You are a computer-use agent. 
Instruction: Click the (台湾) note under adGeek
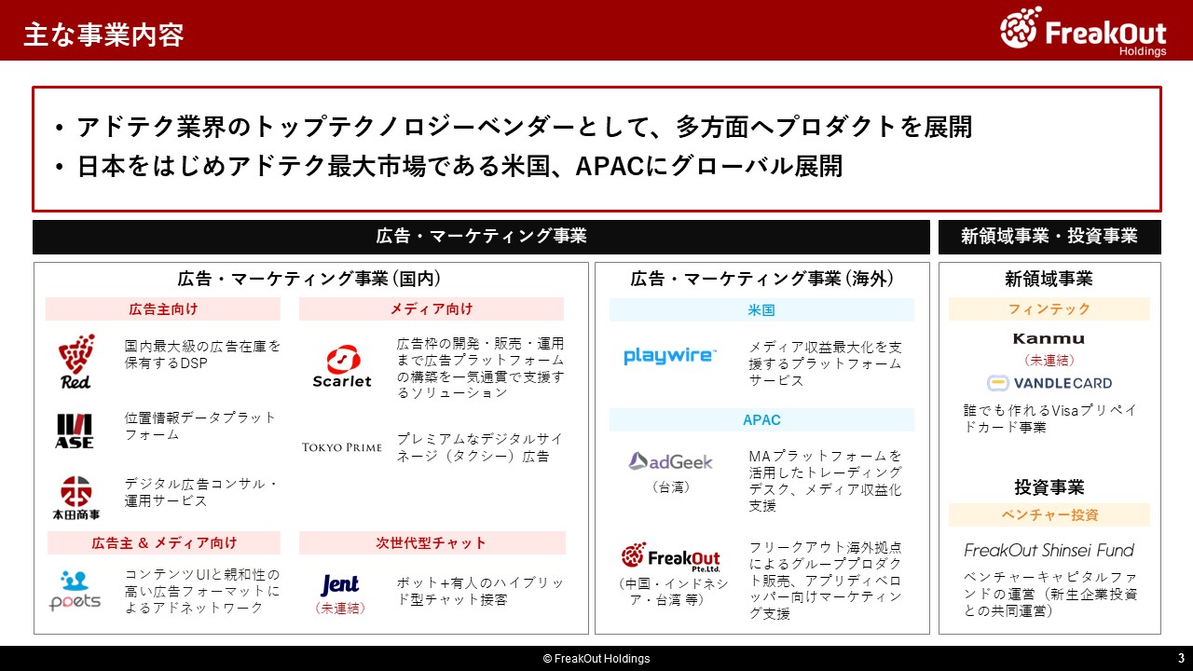click(670, 487)
